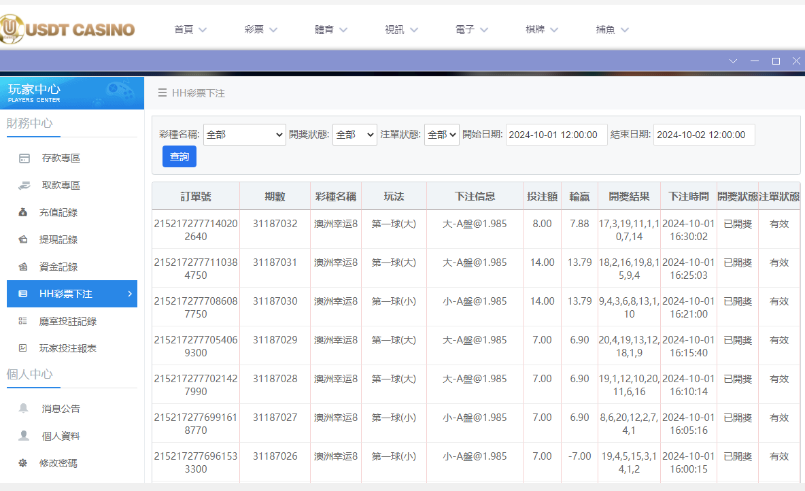Image resolution: width=805 pixels, height=491 pixels.
Task: Select the 取款專區 withdrawal area icon
Action: click(25, 185)
